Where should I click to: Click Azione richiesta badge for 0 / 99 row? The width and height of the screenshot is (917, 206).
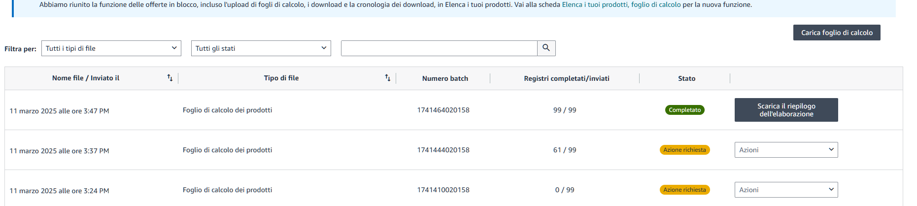684,190
